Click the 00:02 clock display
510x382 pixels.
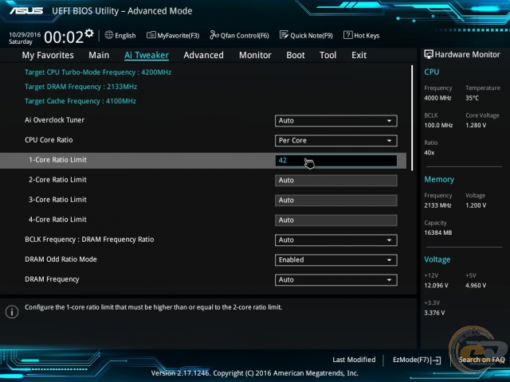[64, 37]
